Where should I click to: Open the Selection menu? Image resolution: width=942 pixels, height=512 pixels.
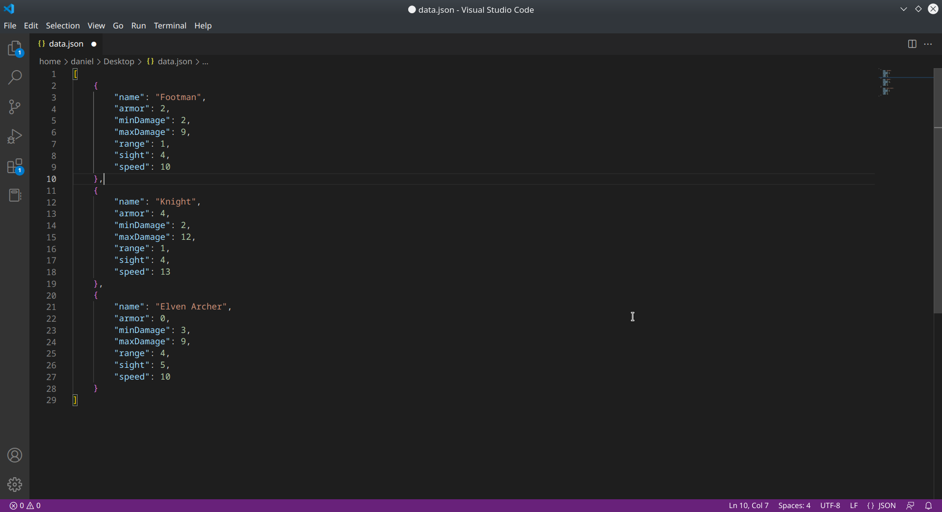(63, 26)
